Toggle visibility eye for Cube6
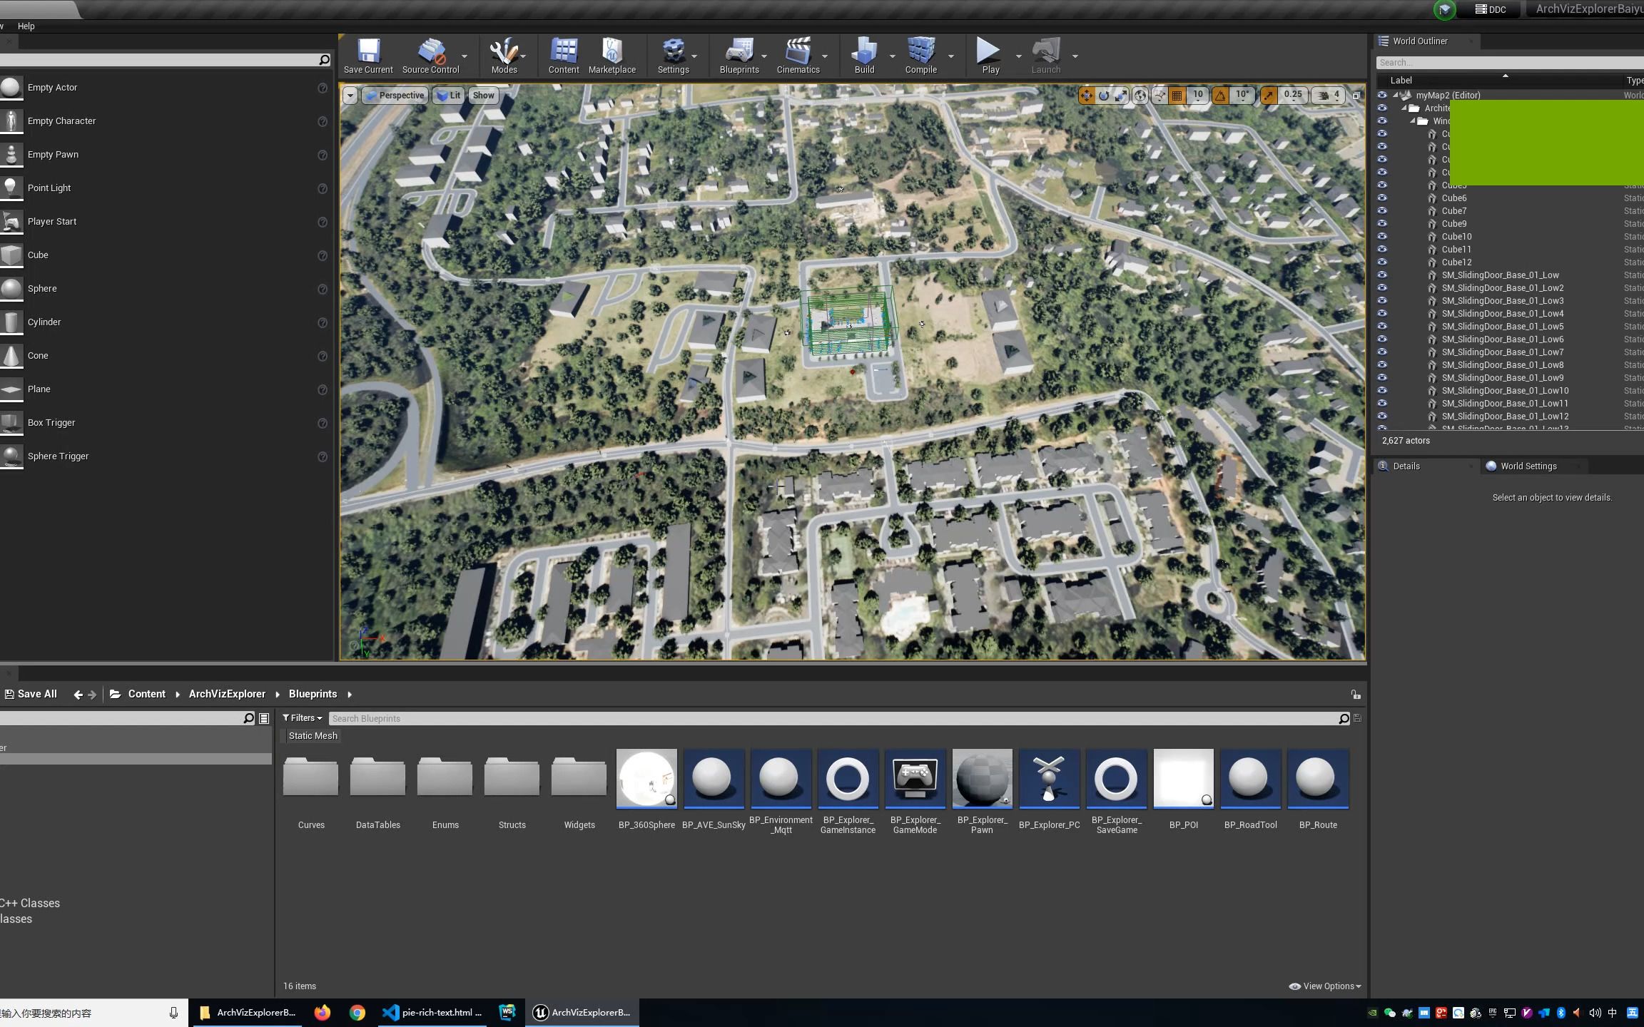 [x=1382, y=198]
